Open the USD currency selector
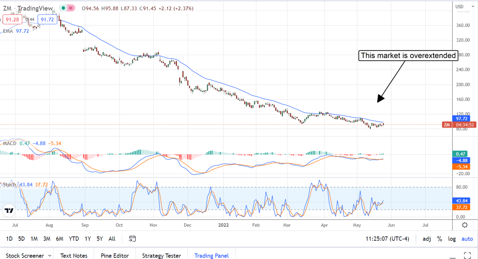Viewport: 478px width, 259px height. click(x=459, y=6)
